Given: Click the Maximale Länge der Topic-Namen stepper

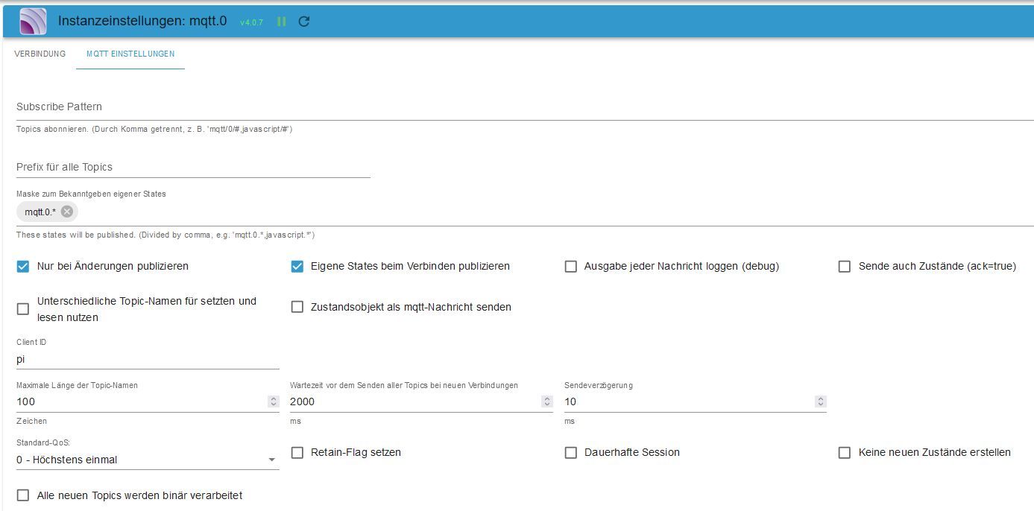Looking at the screenshot, I should click(x=273, y=401).
